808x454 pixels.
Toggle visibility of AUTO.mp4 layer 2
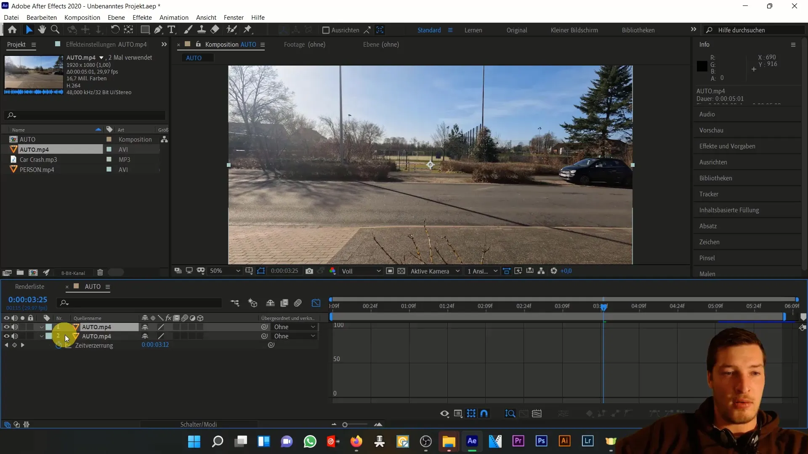tap(5, 336)
